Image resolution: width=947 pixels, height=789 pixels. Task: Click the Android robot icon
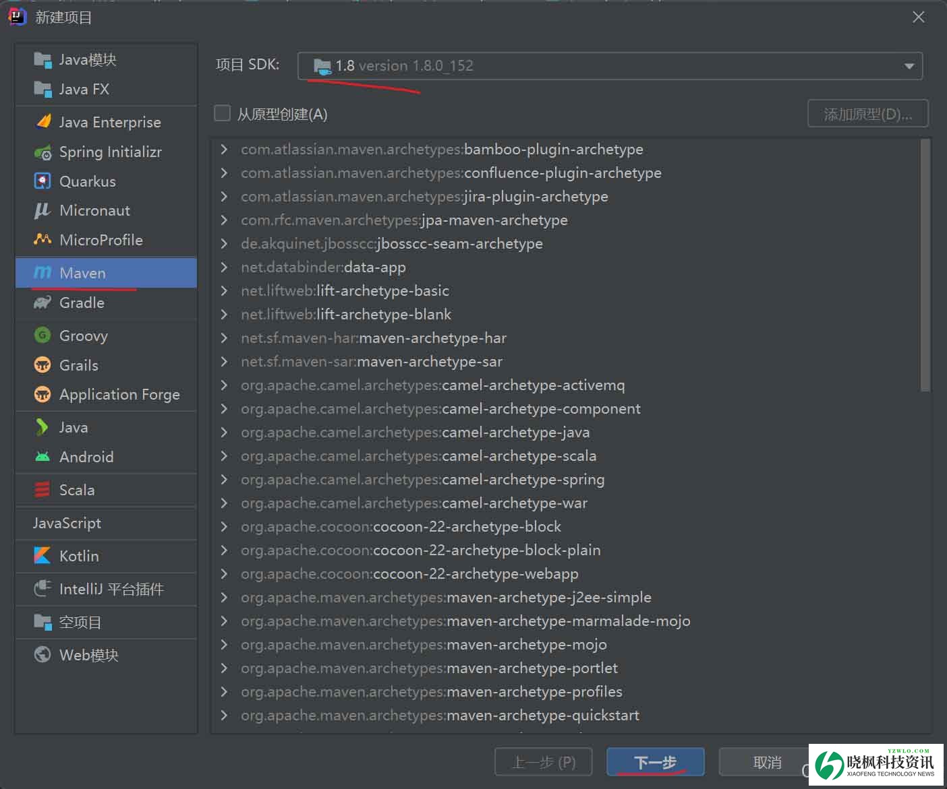[x=42, y=457]
